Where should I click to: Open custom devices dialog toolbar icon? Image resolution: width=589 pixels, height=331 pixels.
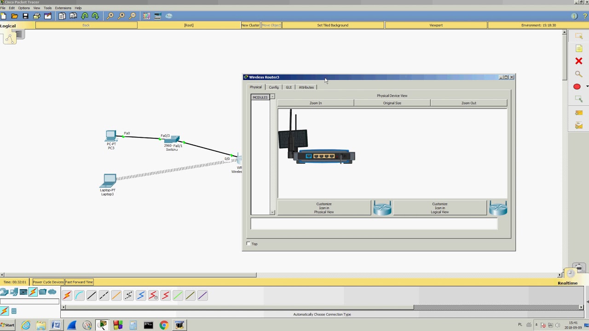[158, 16]
